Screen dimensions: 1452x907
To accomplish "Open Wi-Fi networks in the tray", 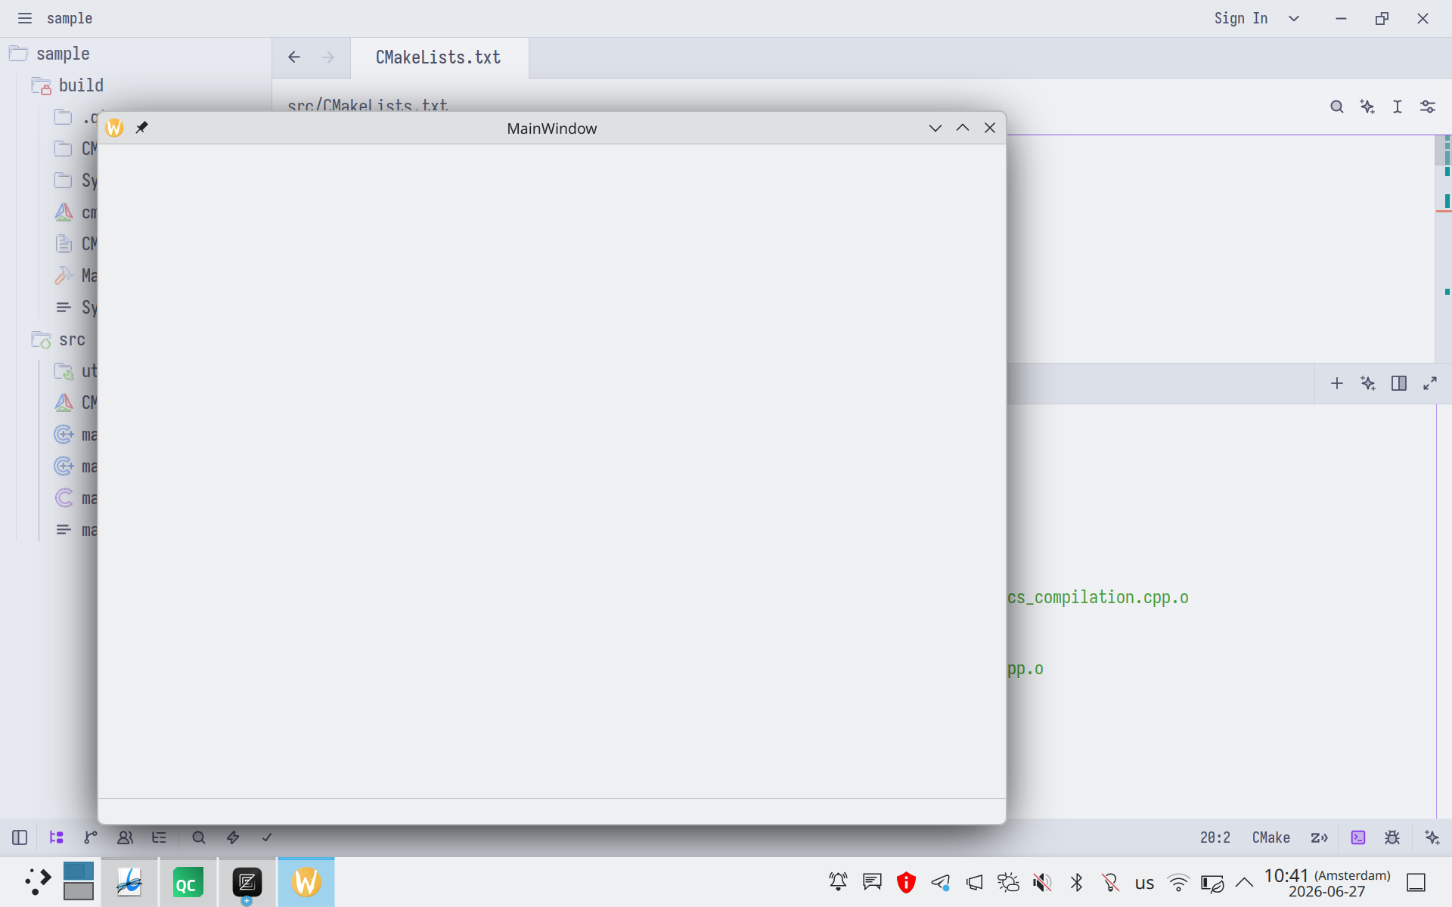I will [1178, 882].
